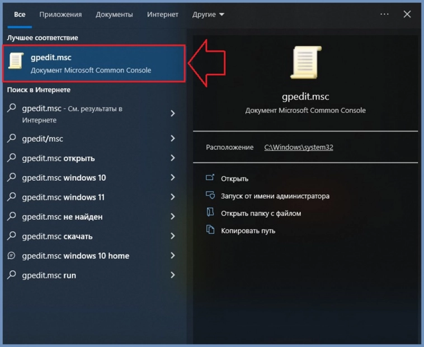
Task: Expand the 'gpedit.msc windows 10 home' chevron
Action: tap(173, 256)
